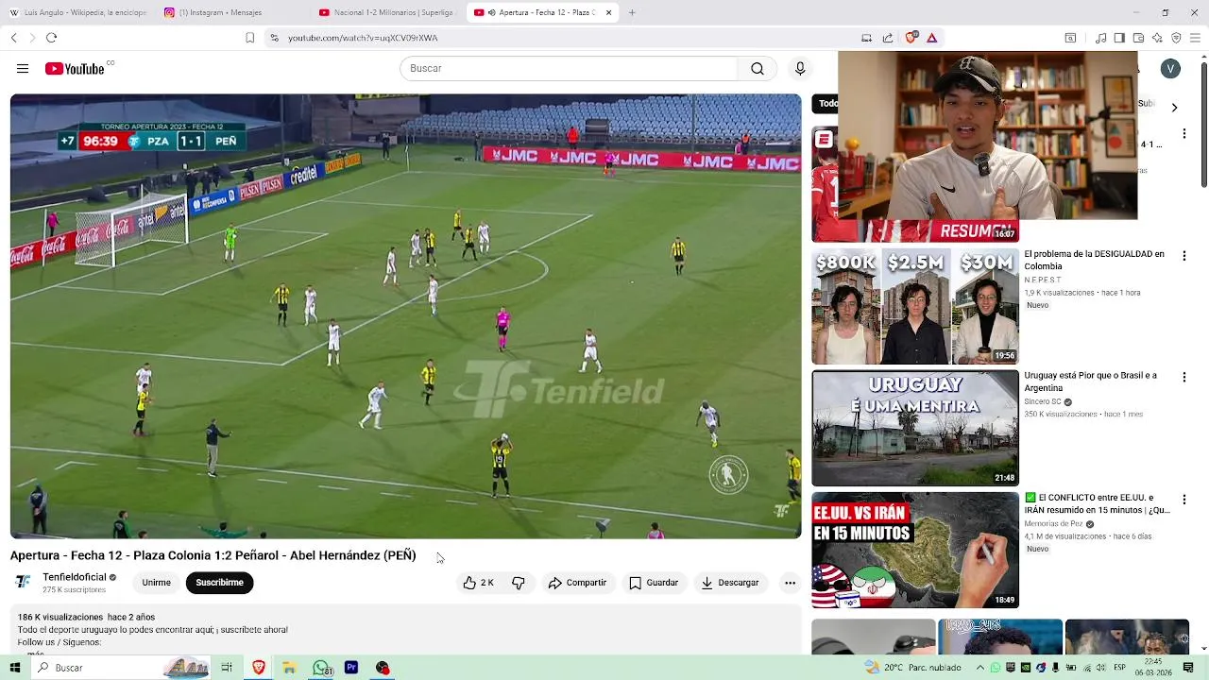This screenshot has width=1209, height=680.
Task: Like the video with thumbs up 2 K
Action: tap(479, 583)
